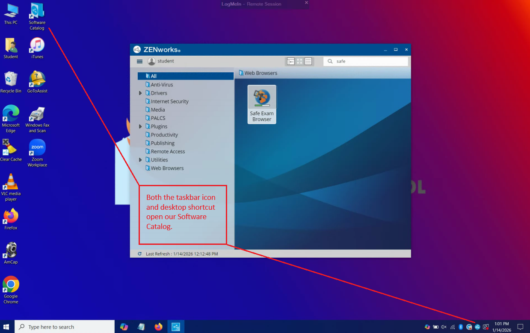Click the ZENworks share tray icon

click(477, 327)
